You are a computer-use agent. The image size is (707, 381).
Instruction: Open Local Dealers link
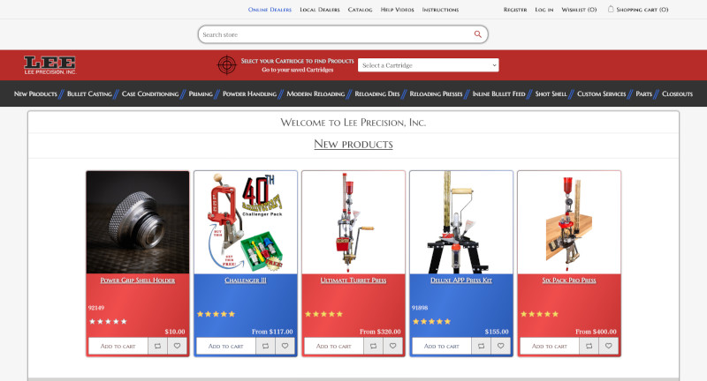coord(320,10)
